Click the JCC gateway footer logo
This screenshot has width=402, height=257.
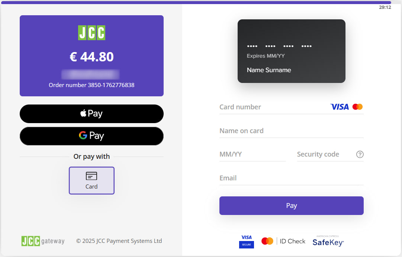click(x=43, y=241)
